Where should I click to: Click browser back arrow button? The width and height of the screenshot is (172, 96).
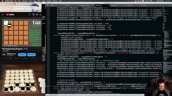pos(2,8)
